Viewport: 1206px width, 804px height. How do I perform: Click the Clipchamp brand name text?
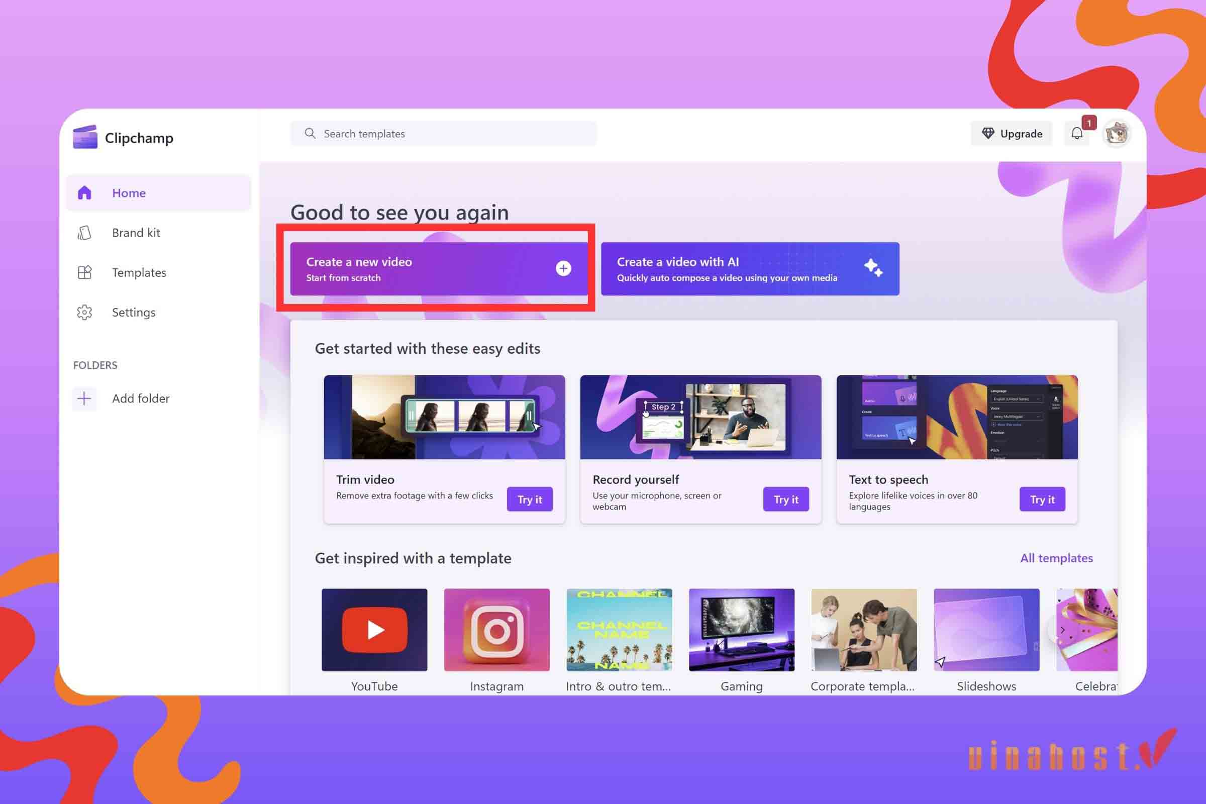(139, 138)
